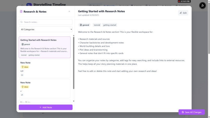The height and width of the screenshot is (118, 210).
Task: Click Last updated date text
Action: pyautogui.click(x=88, y=15)
